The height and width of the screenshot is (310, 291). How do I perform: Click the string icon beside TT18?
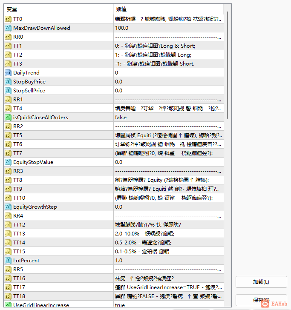(8, 296)
